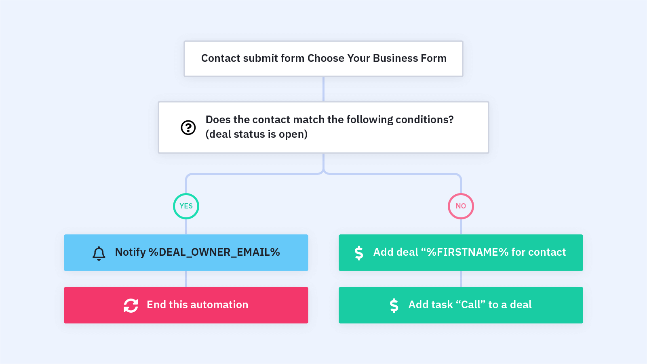Click the branch split junction under the condition block
This screenshot has width=647, height=364.
click(x=323, y=170)
